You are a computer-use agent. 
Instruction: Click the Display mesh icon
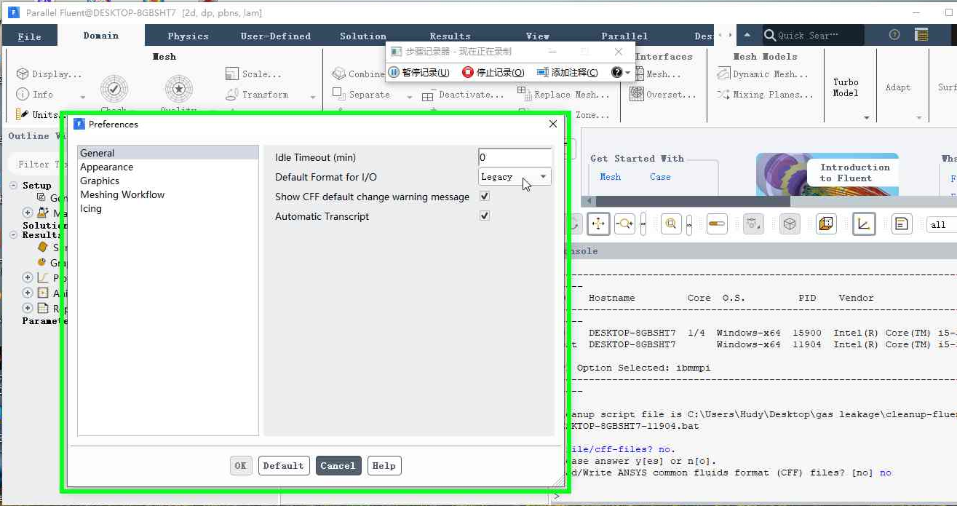pos(23,74)
